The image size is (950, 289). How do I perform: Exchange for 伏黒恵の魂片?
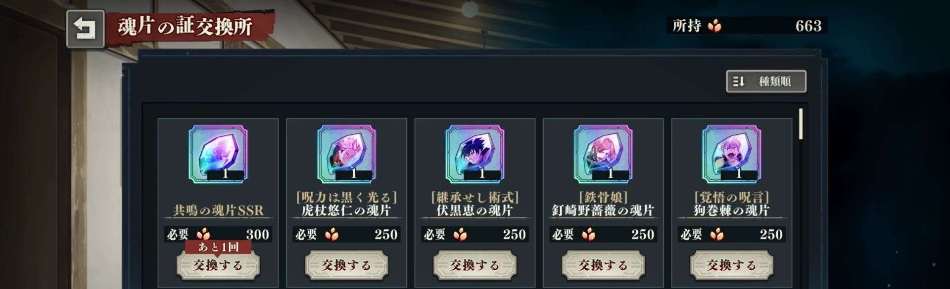[x=475, y=265]
